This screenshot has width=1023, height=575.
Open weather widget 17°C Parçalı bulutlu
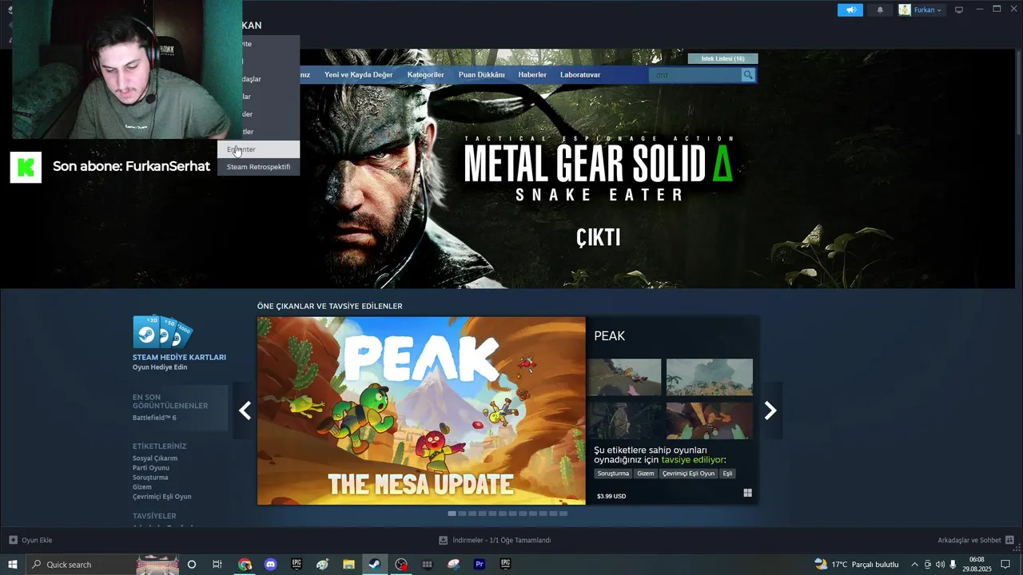(x=857, y=565)
